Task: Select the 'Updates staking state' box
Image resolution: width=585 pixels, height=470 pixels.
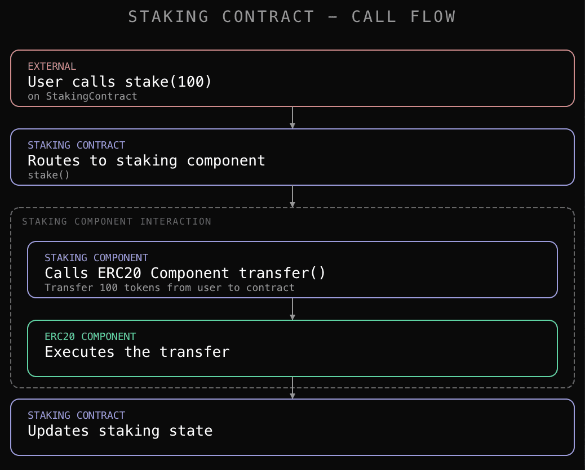Action: [x=292, y=427]
